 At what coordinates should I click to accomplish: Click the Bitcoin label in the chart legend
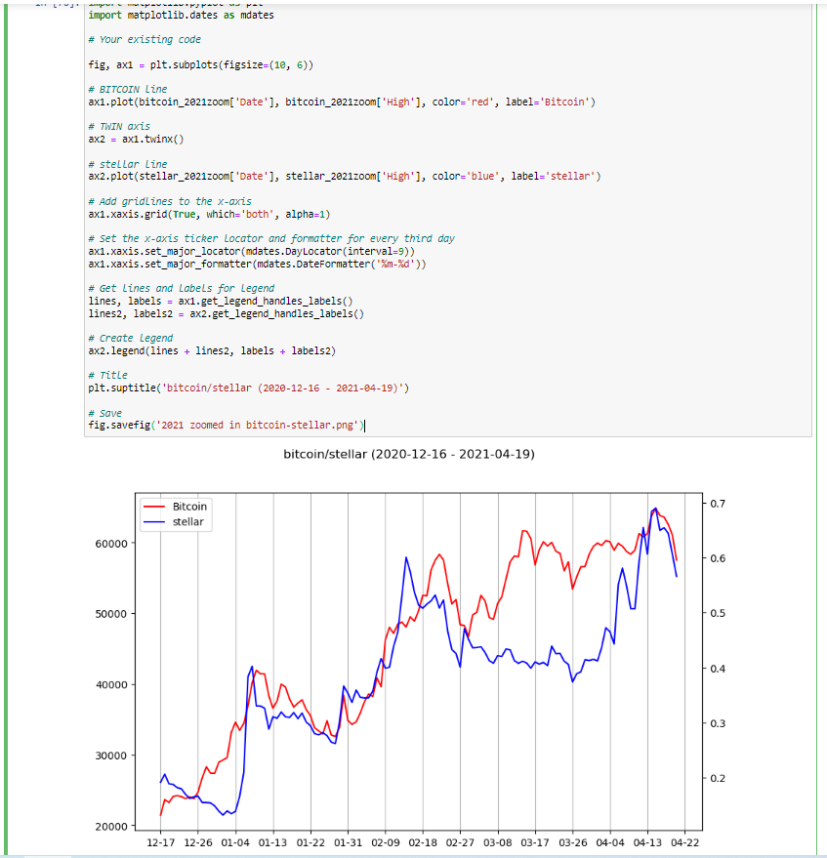(x=189, y=508)
